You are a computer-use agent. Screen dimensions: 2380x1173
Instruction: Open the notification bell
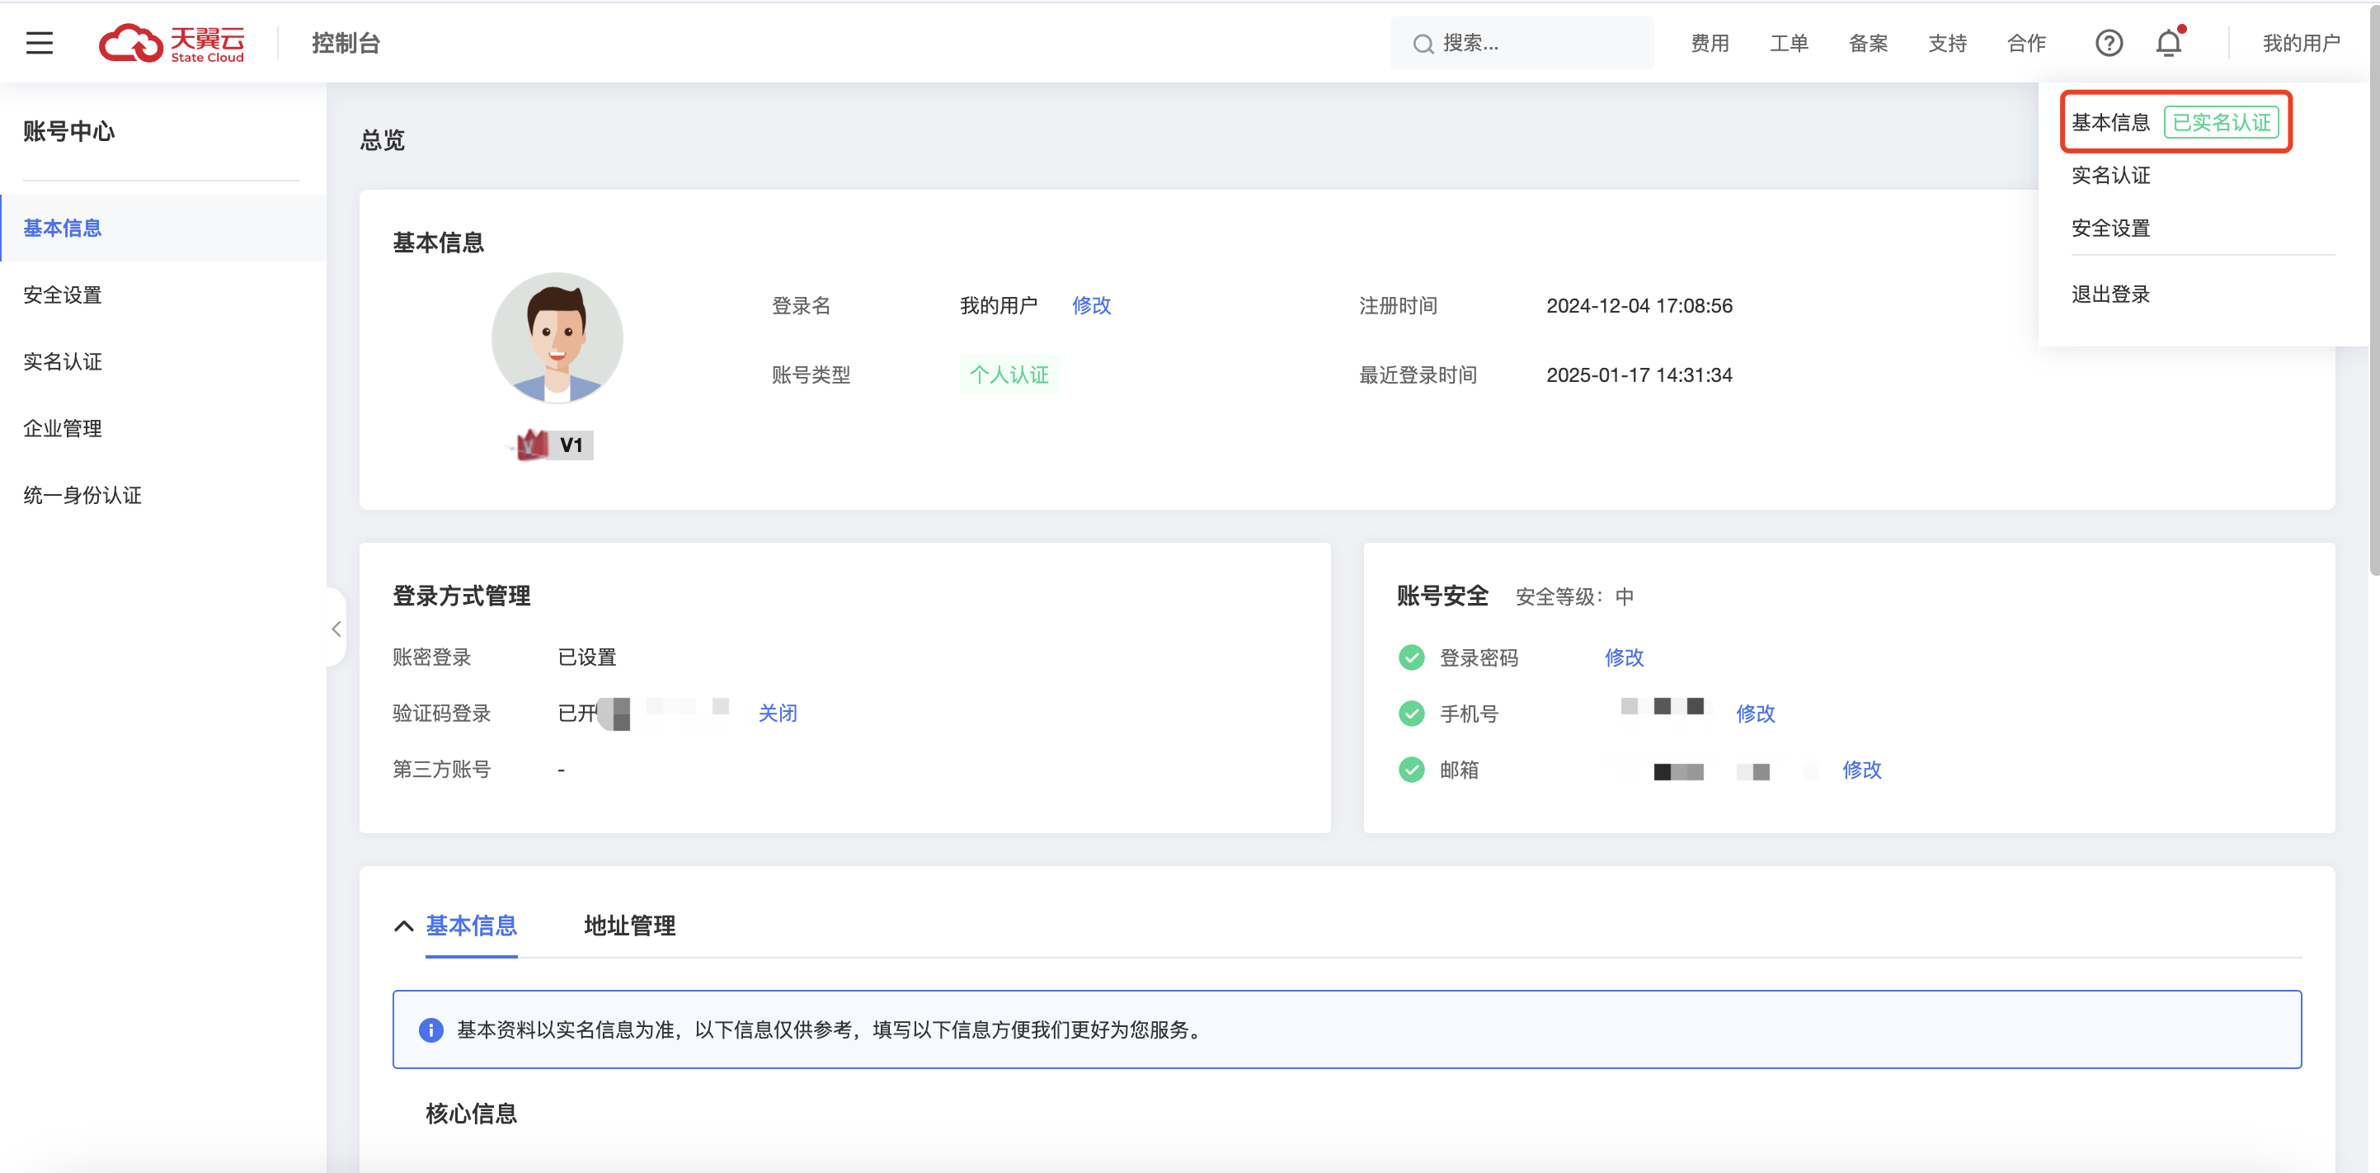[2168, 43]
